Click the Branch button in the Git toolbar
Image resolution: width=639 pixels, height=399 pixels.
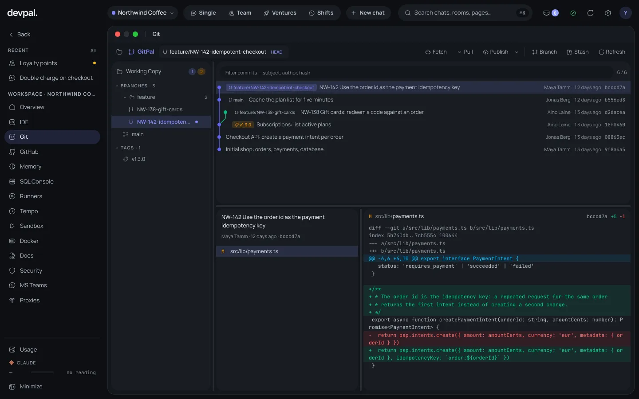point(544,52)
